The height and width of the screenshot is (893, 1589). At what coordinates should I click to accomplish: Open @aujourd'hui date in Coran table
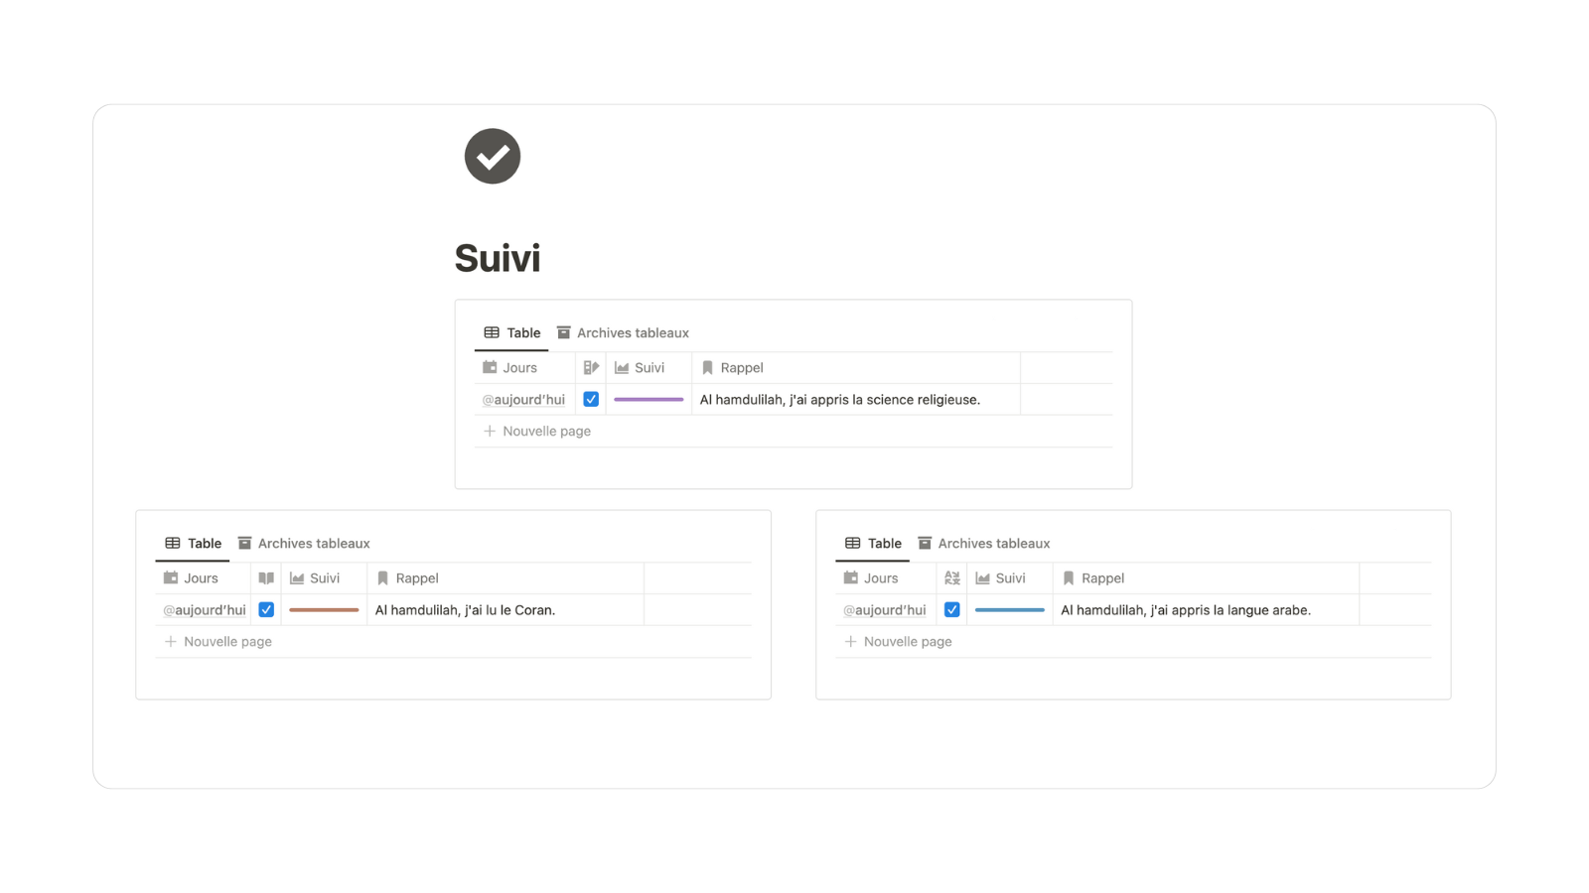pos(204,609)
